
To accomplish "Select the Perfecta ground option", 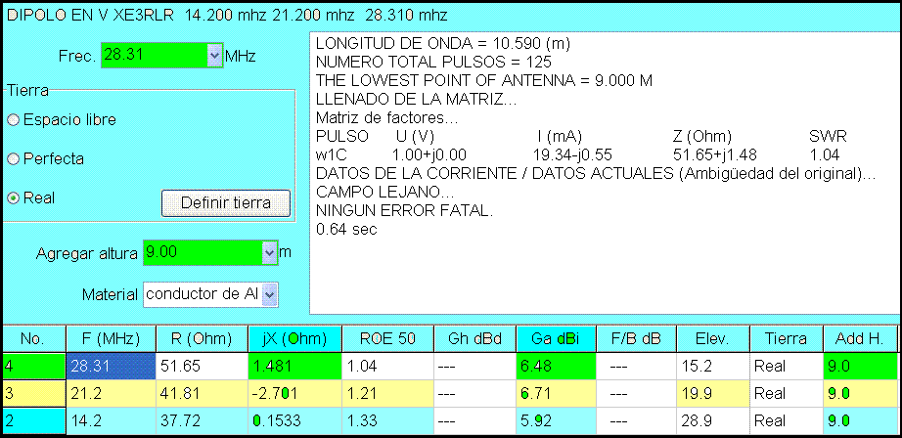I will (14, 158).
